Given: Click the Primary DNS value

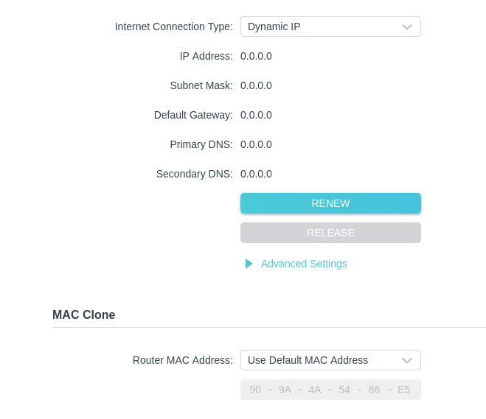Looking at the screenshot, I should click(x=256, y=144).
